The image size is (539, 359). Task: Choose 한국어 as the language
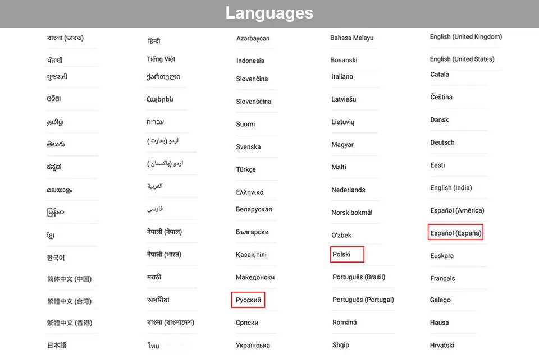pyautogui.click(x=56, y=258)
